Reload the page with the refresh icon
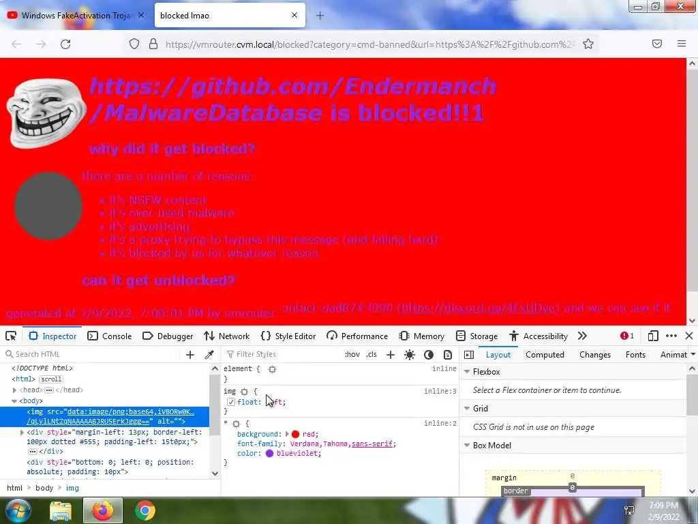 coord(65,44)
